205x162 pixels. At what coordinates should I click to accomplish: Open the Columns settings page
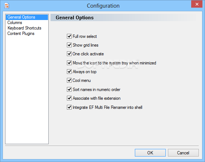pyautogui.click(x=15, y=23)
